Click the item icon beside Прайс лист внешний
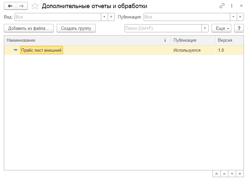Image resolution: width=250 pixels, height=181 pixels. coord(16,50)
